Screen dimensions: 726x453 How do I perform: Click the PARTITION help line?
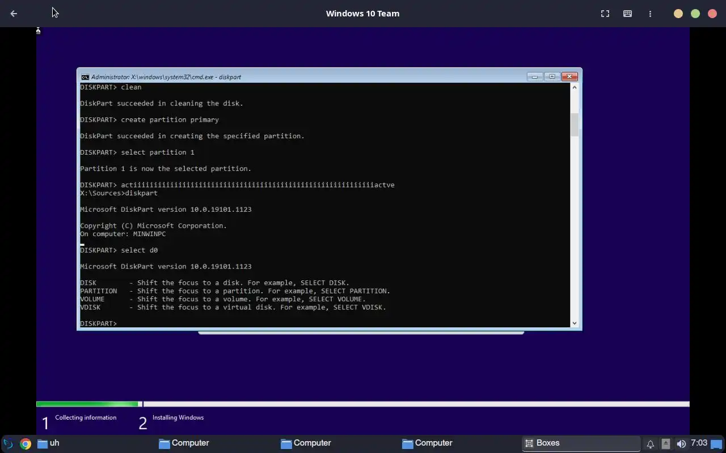click(x=235, y=291)
